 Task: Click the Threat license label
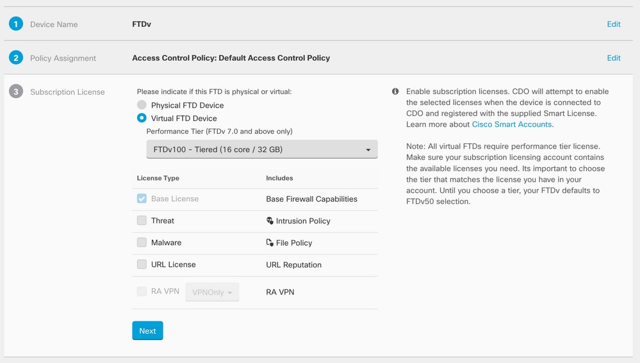(163, 221)
